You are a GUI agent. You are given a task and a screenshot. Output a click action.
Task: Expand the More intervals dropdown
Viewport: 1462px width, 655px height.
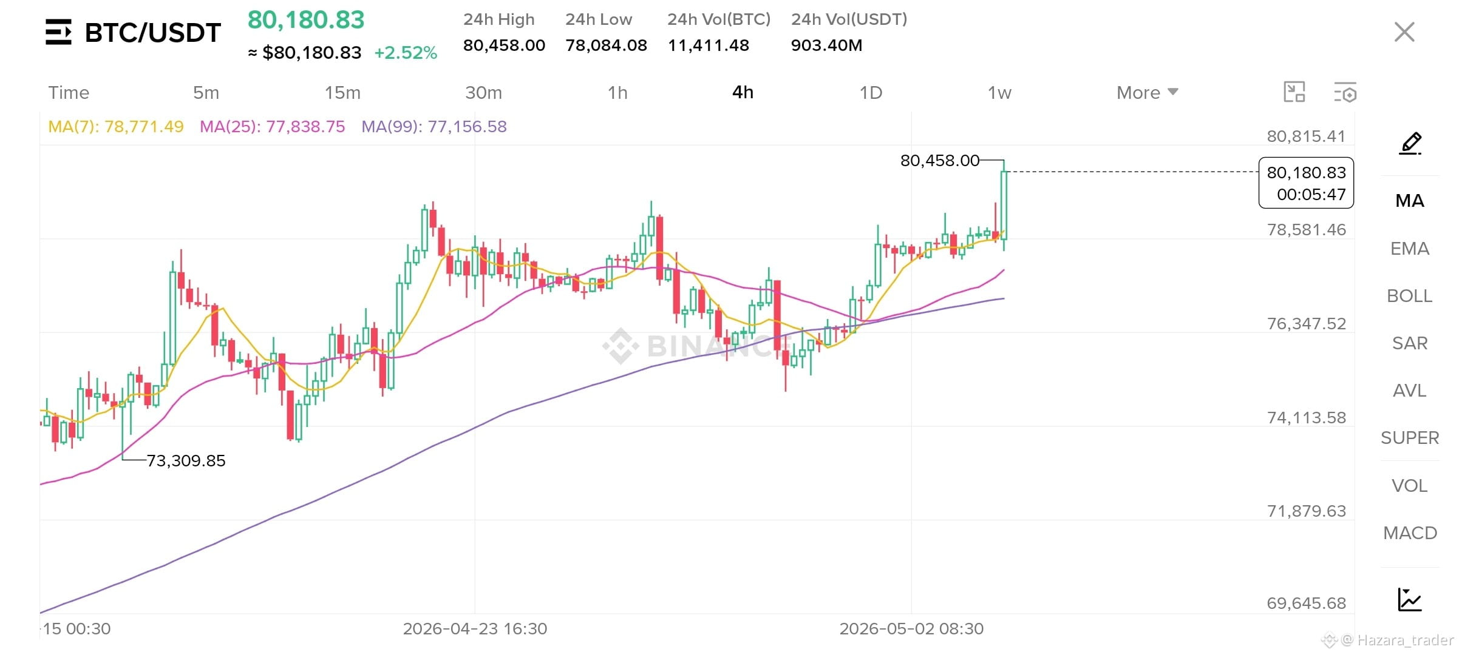click(x=1147, y=92)
